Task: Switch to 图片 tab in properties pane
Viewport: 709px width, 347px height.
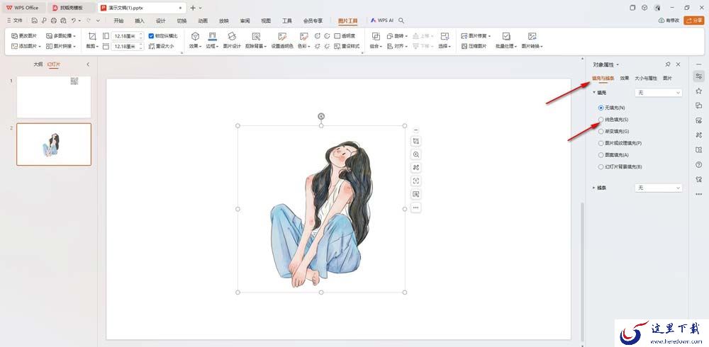Action: (667, 78)
